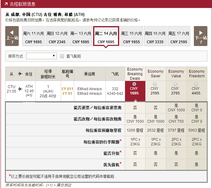Click the 能否改期／每位乘客改期费 row label
Viewport: 212px width, 188px height.
pos(97,119)
